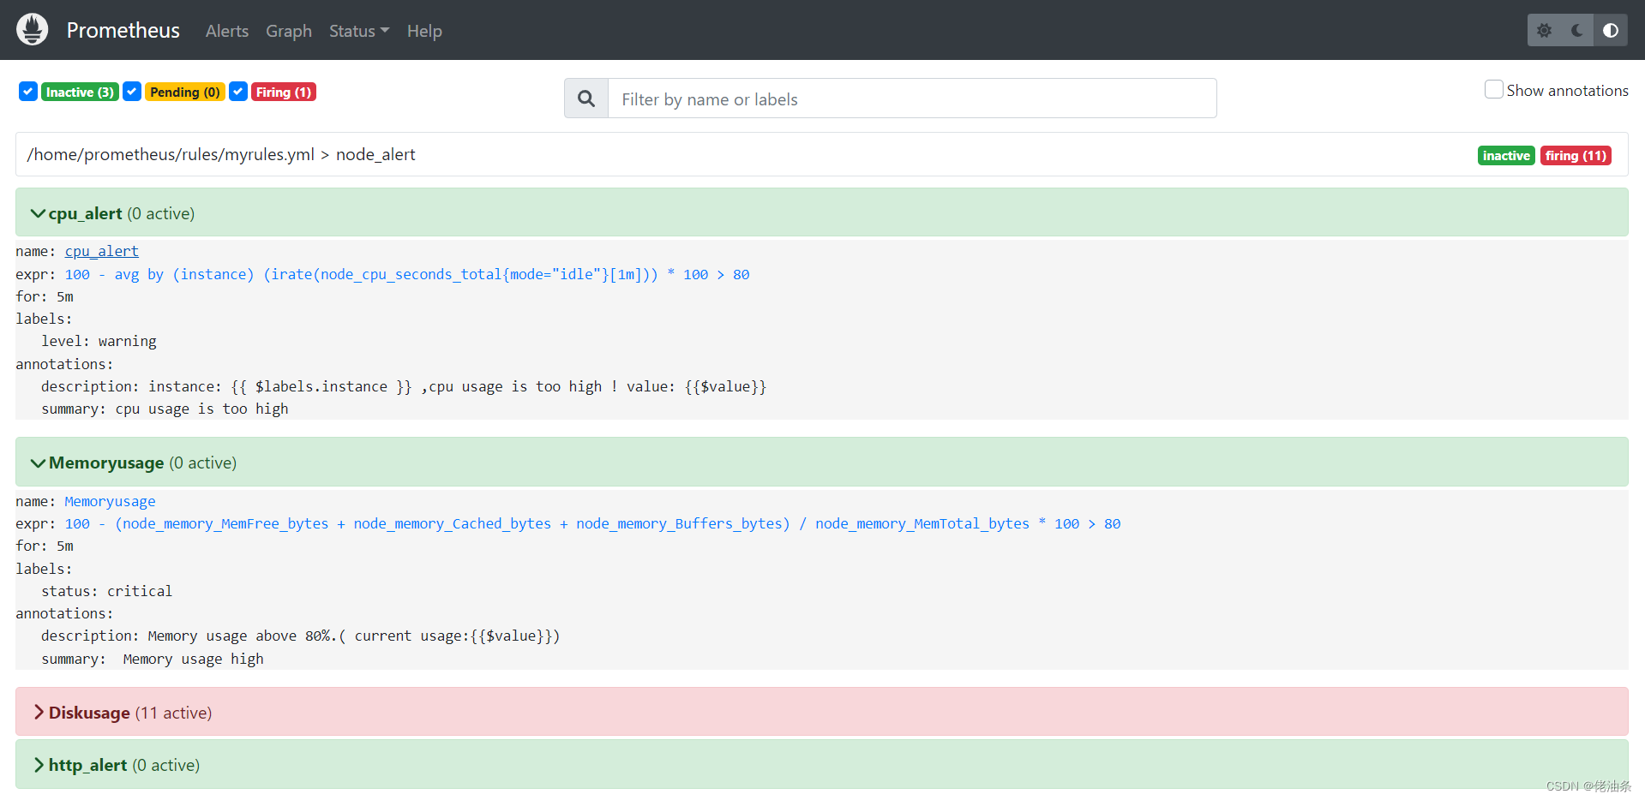The height and width of the screenshot is (800, 1645).
Task: Open the Memoryusage expr query link
Action: 592,523
